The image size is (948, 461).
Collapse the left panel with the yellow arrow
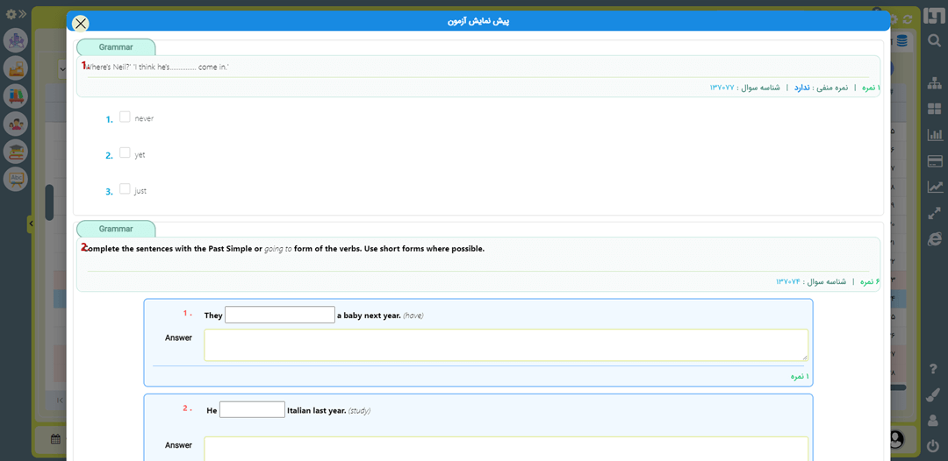(x=31, y=223)
